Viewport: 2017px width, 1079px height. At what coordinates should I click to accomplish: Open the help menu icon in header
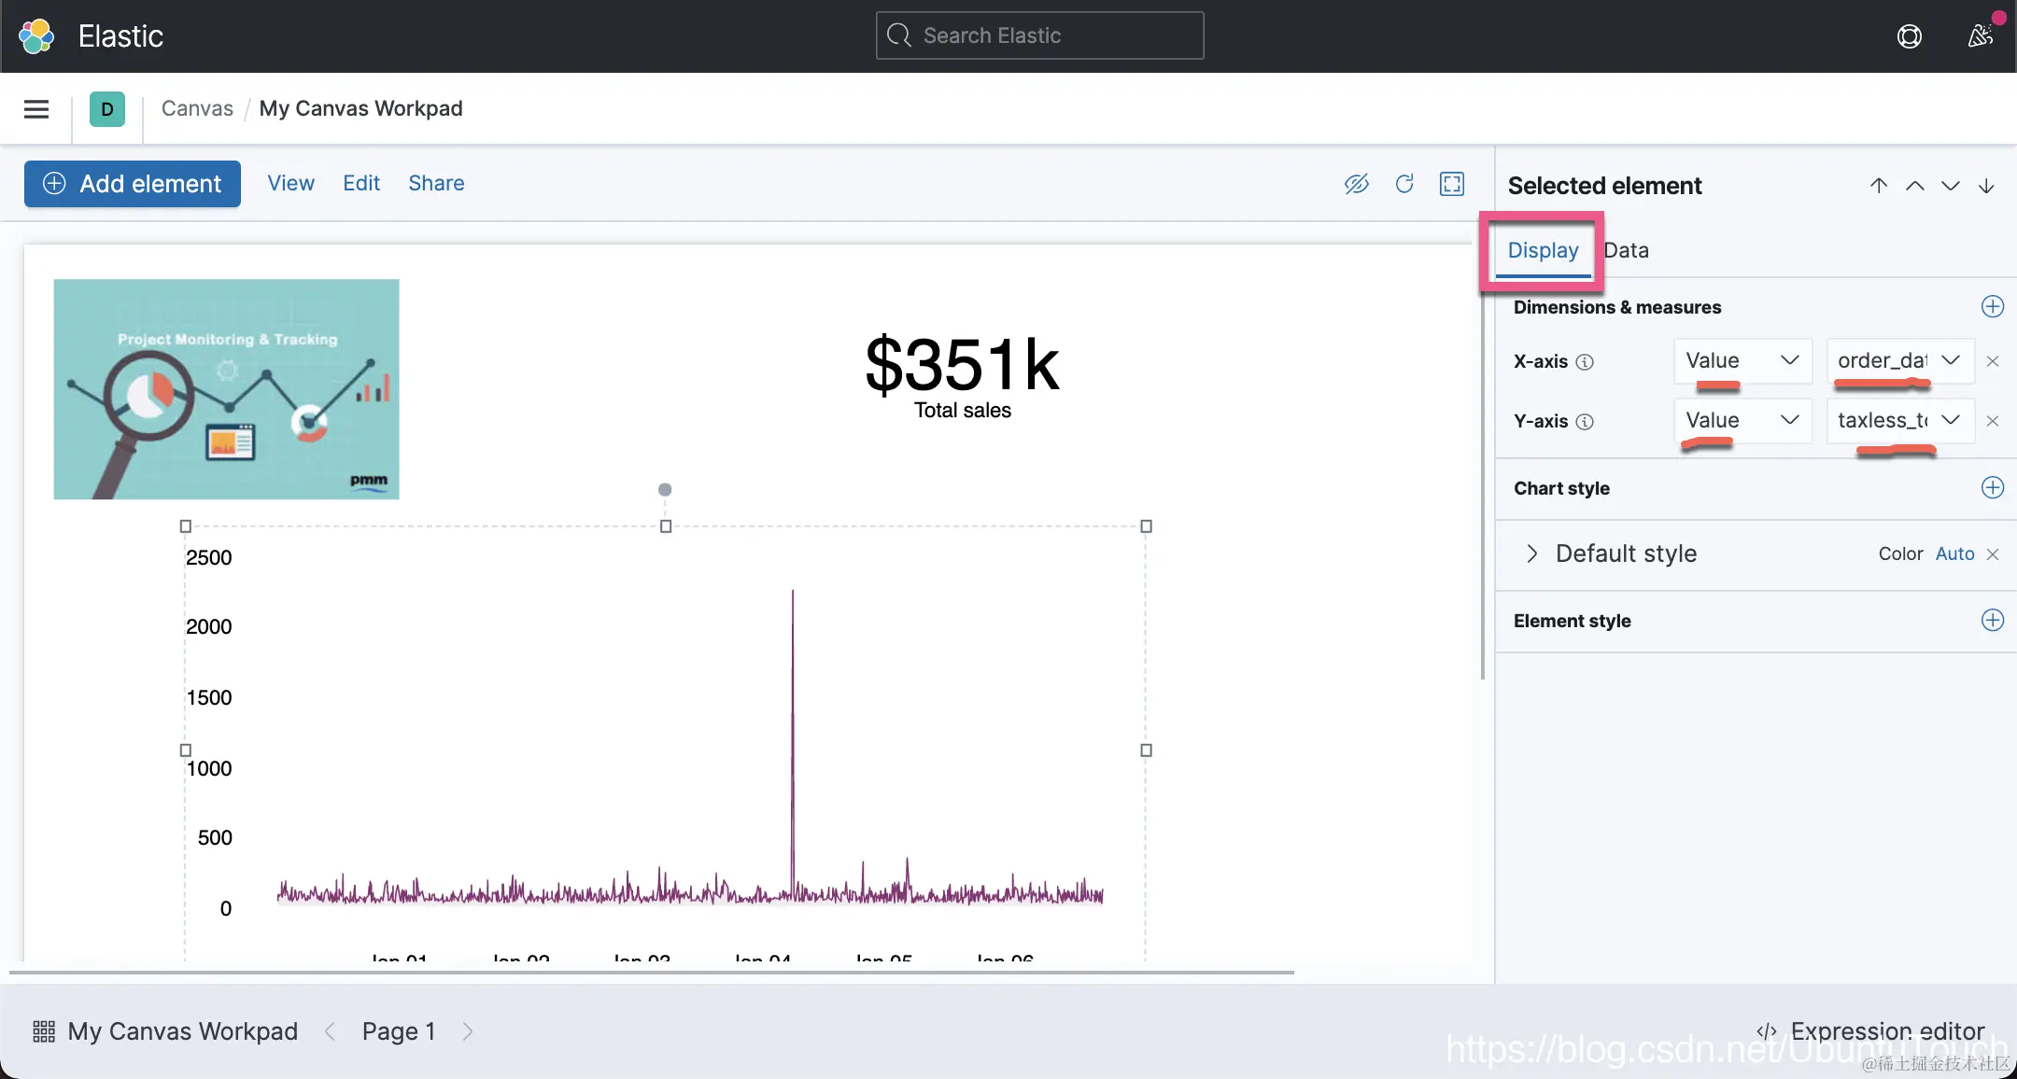1910,36
